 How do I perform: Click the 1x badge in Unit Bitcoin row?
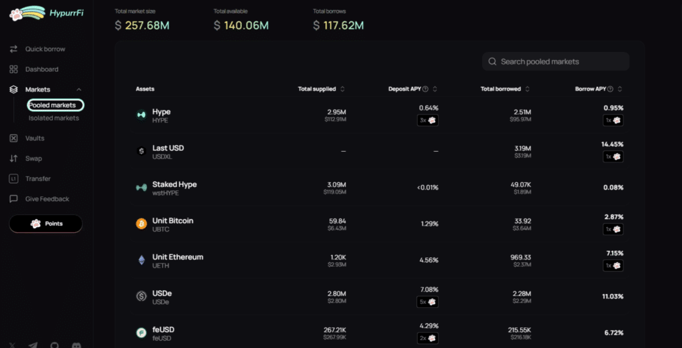point(613,230)
